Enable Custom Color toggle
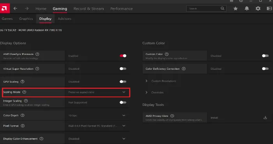This screenshot has width=273, height=144. coord(265,56)
